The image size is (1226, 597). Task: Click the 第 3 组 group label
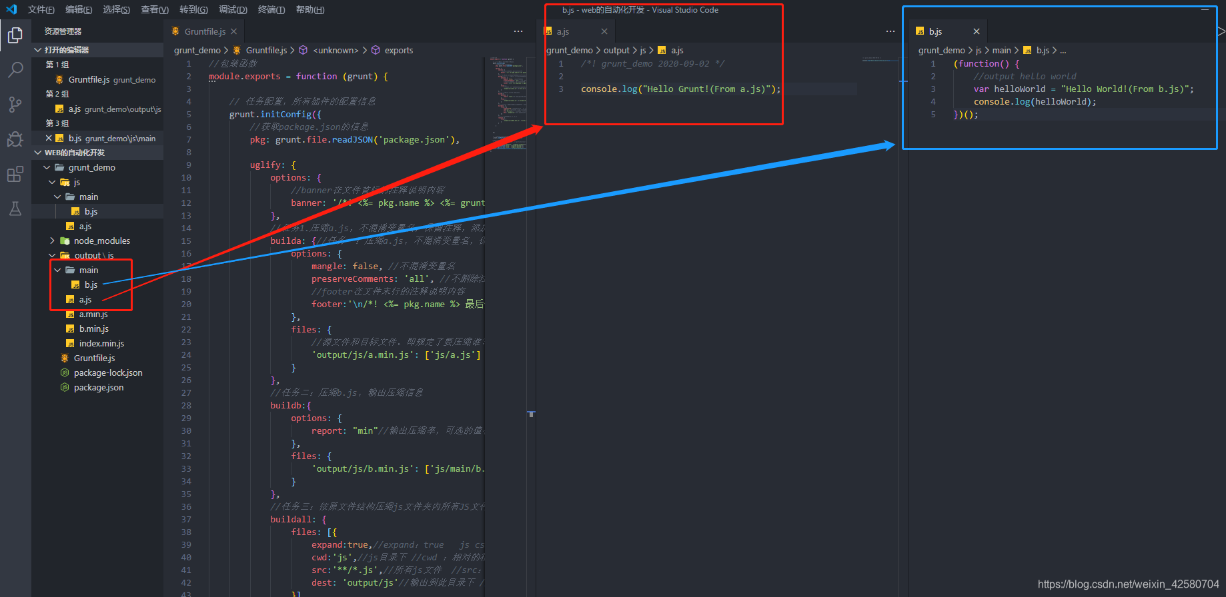pyautogui.click(x=57, y=123)
